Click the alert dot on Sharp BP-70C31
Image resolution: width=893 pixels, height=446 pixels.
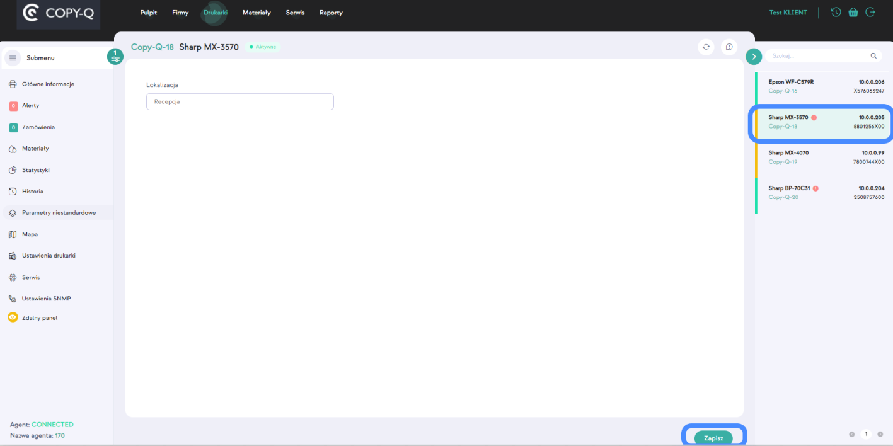[x=815, y=188]
